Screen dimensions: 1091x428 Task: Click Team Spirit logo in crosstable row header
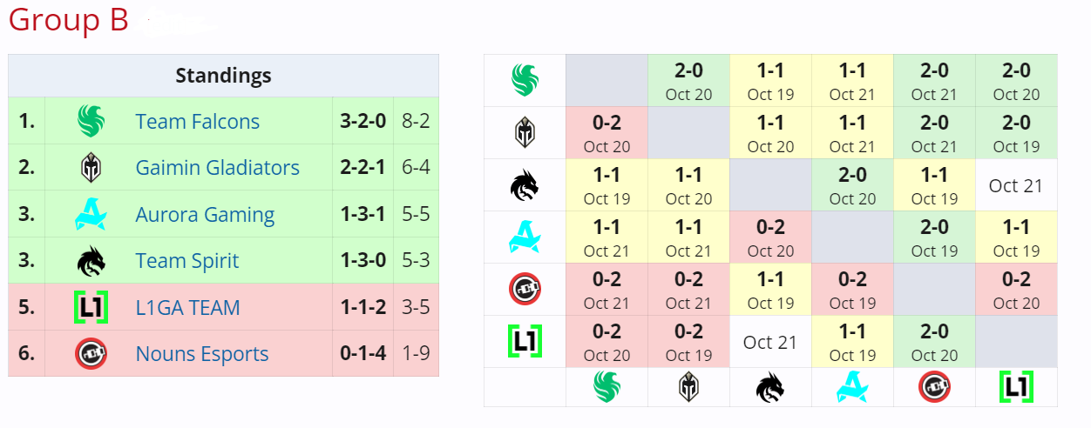coord(525,185)
